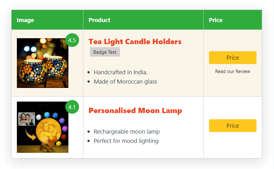Click the Image column header
The width and height of the screenshot is (274, 169).
coord(26,20)
